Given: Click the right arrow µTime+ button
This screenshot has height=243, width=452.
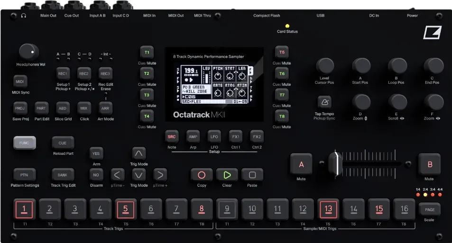Looking at the screenshot, I should click(160, 174).
